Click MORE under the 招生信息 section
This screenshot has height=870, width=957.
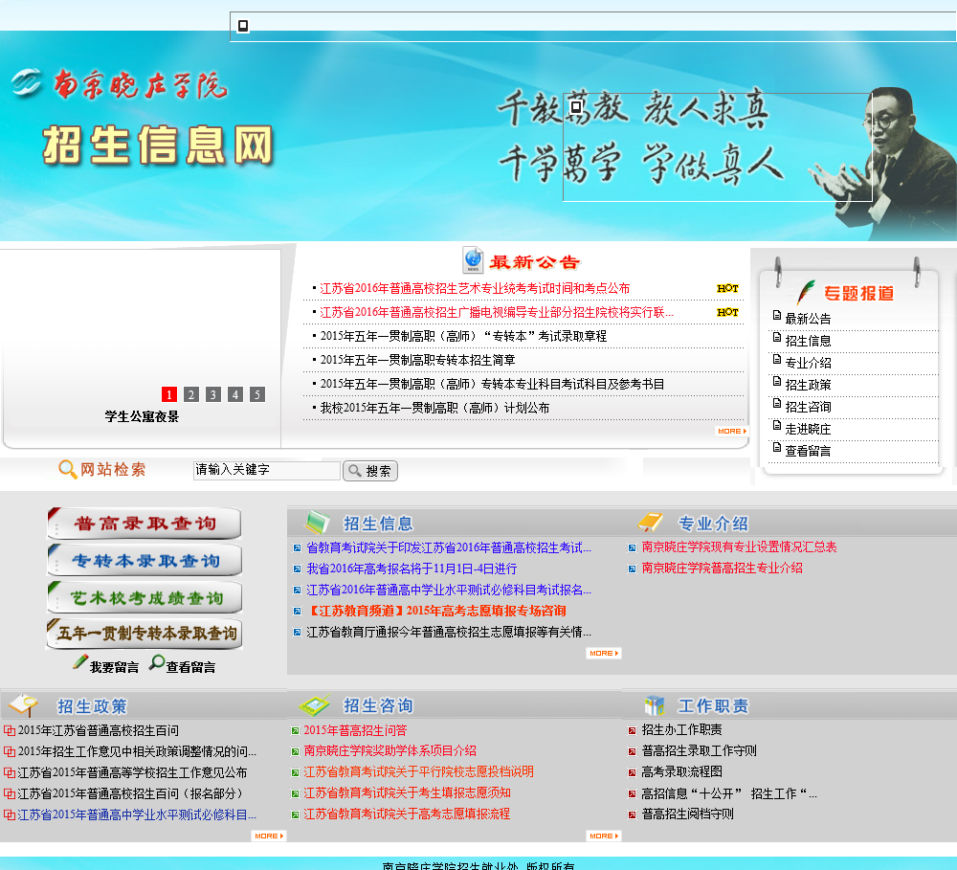point(604,654)
